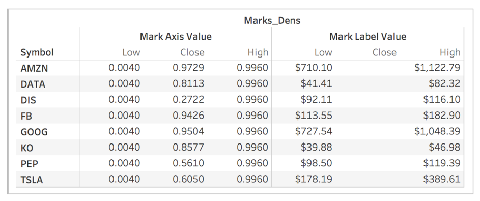Click the Marks_Dens table title
This screenshot has width=480, height=201.
pos(272,20)
